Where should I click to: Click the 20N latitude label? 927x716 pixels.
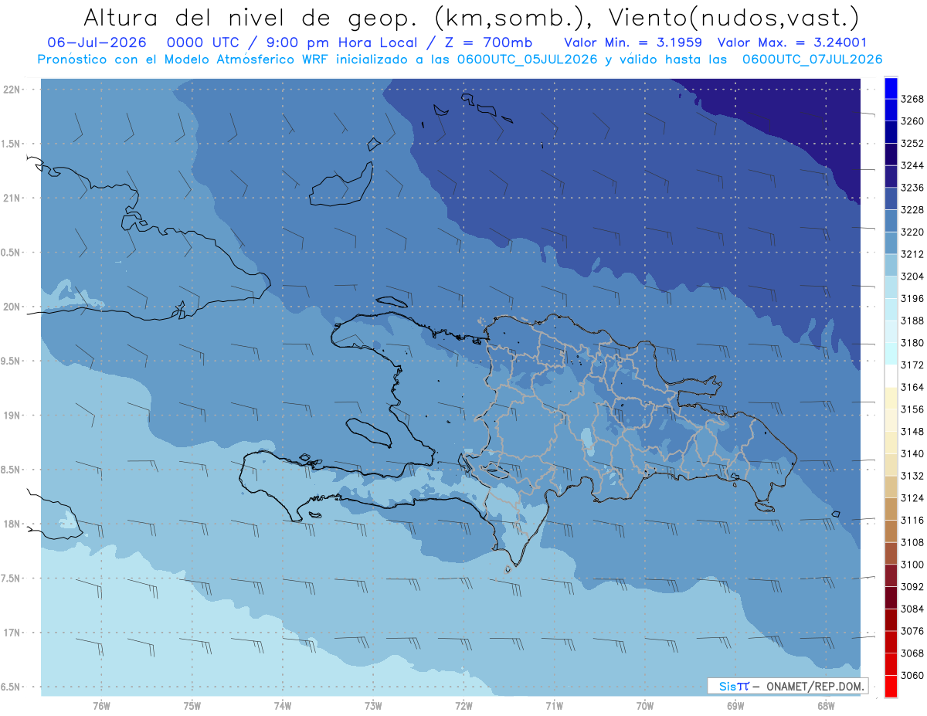click(12, 307)
